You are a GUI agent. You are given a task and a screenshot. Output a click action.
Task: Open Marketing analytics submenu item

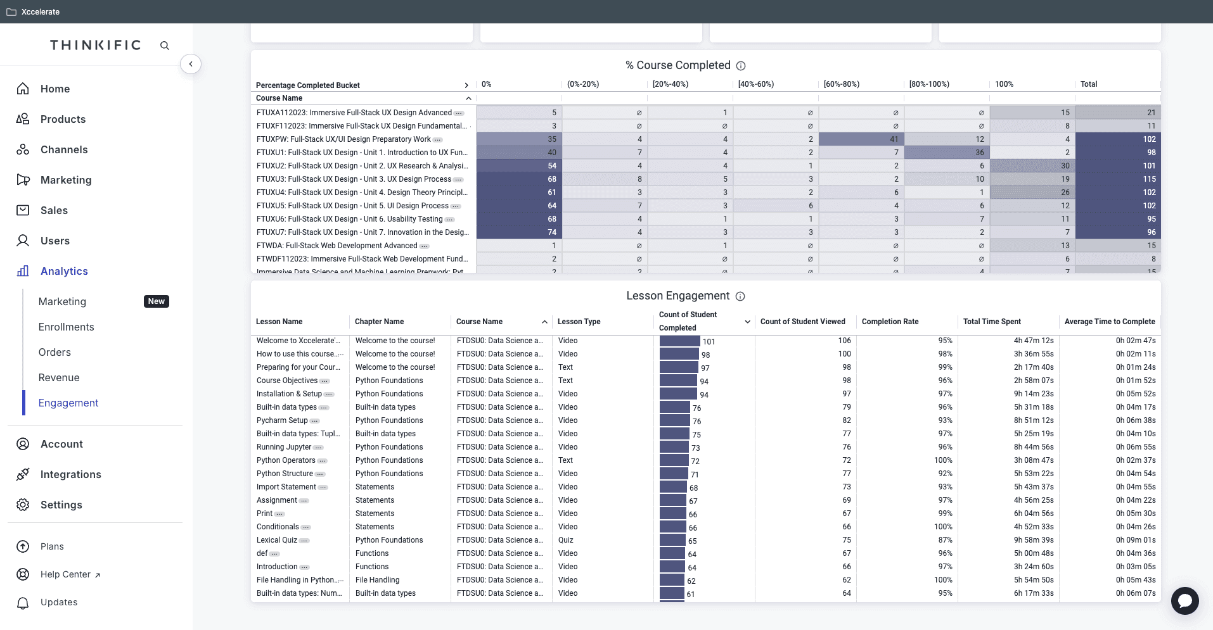[62, 301]
